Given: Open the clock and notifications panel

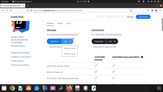Looking at the screenshot, I should pyautogui.click(x=81, y=2).
